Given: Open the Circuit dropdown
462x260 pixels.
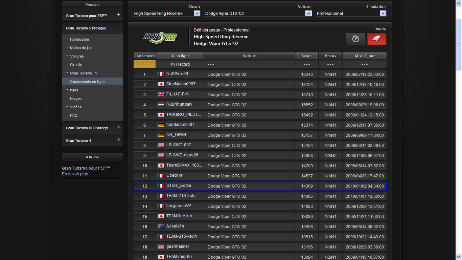Looking at the screenshot, I should point(197,14).
